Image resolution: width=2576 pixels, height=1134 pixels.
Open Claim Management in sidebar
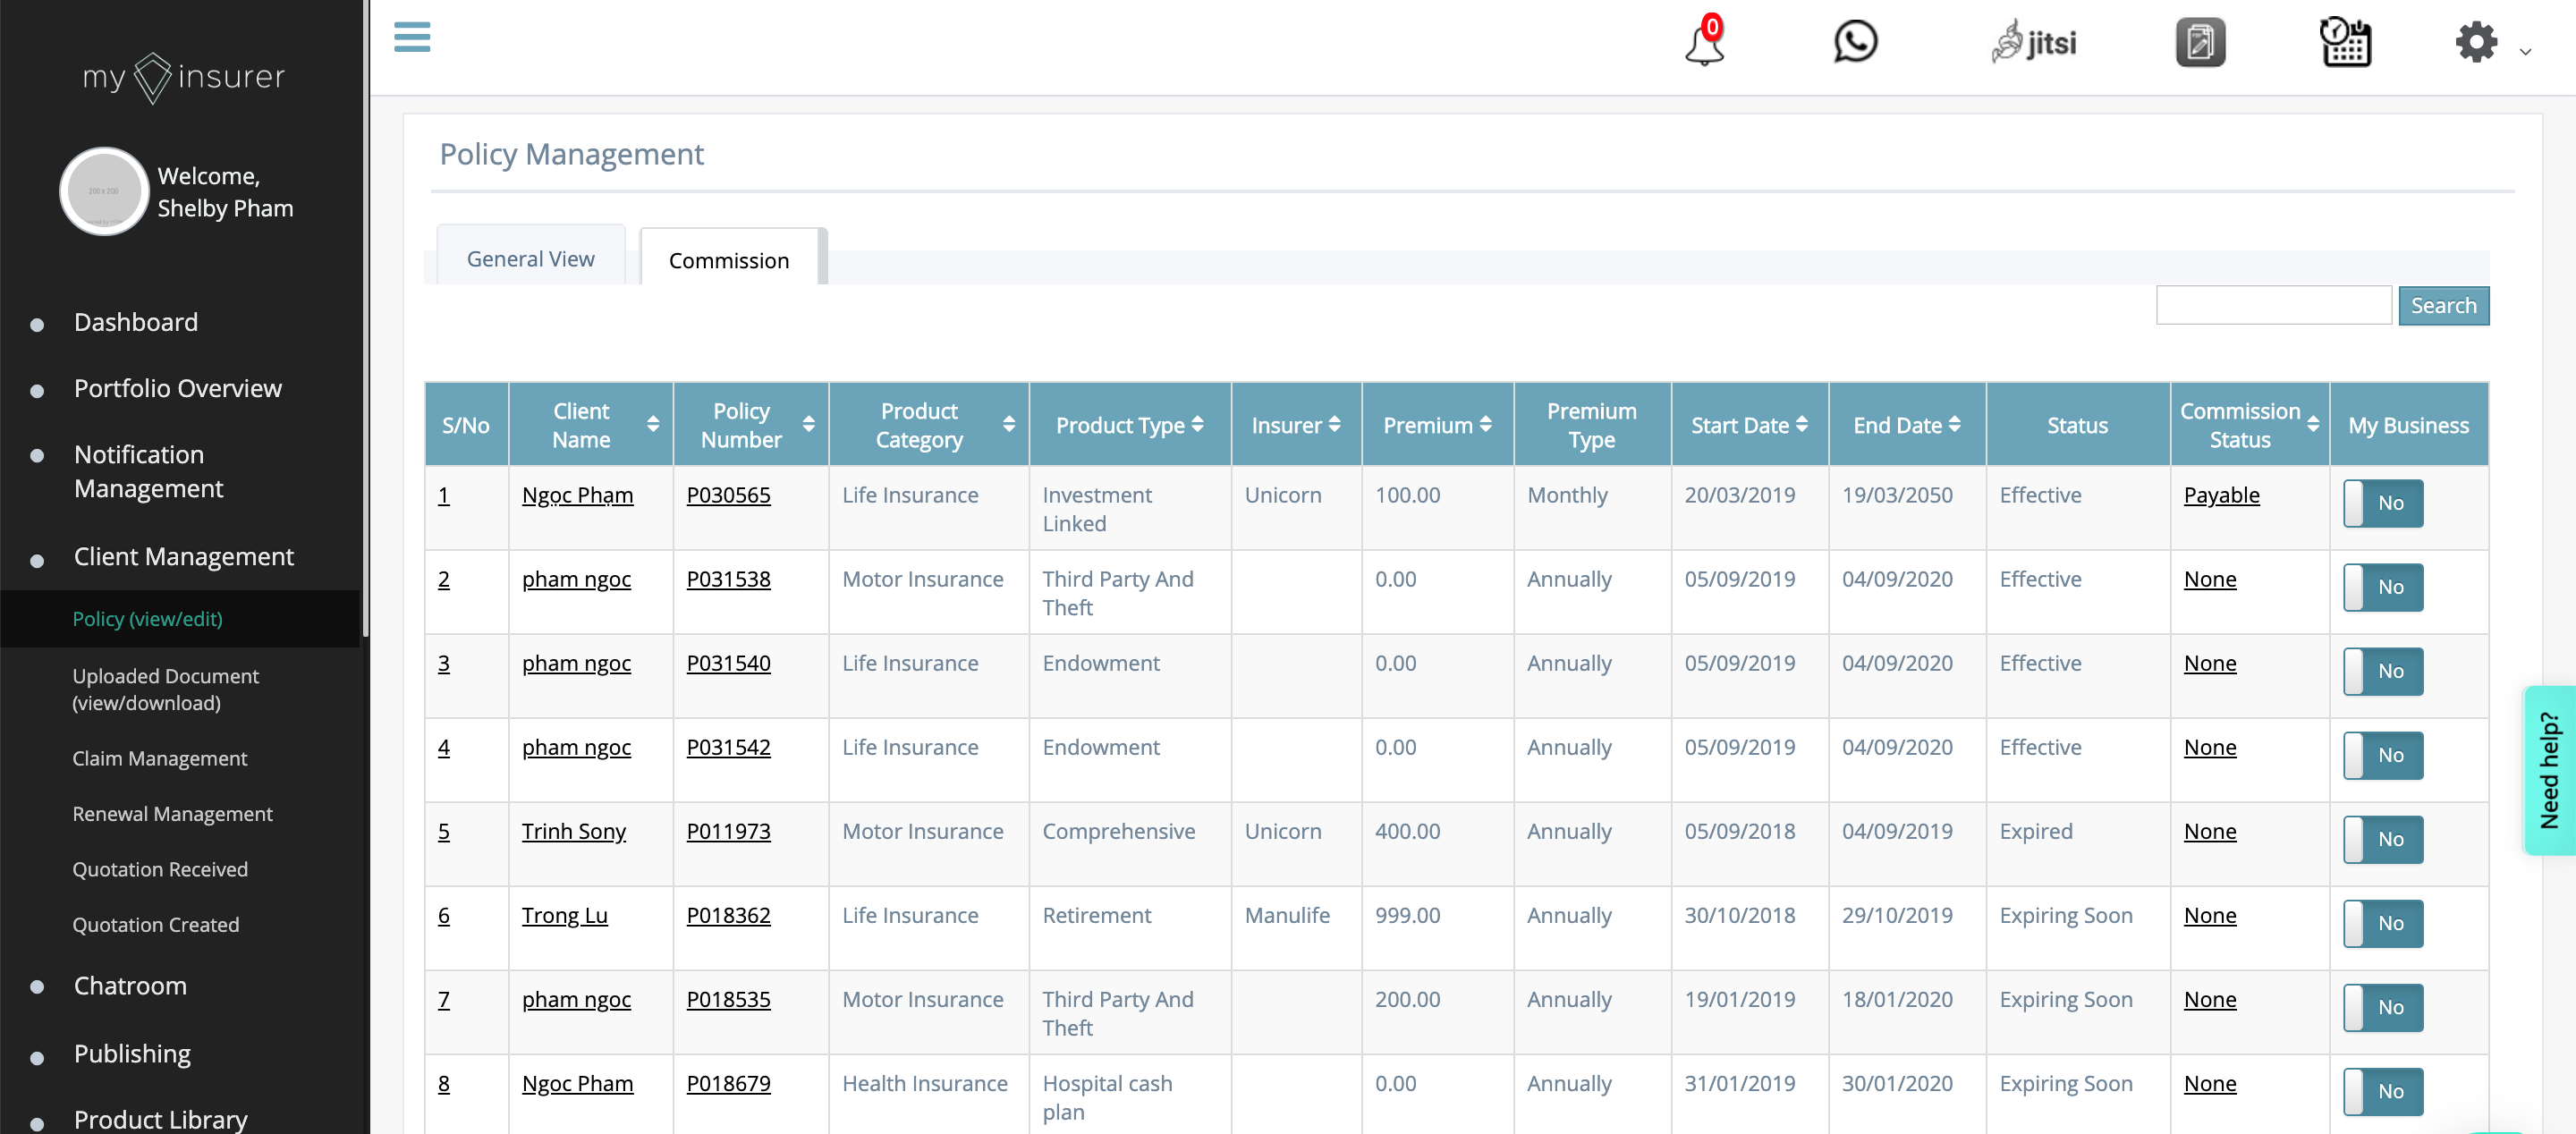coord(159,758)
